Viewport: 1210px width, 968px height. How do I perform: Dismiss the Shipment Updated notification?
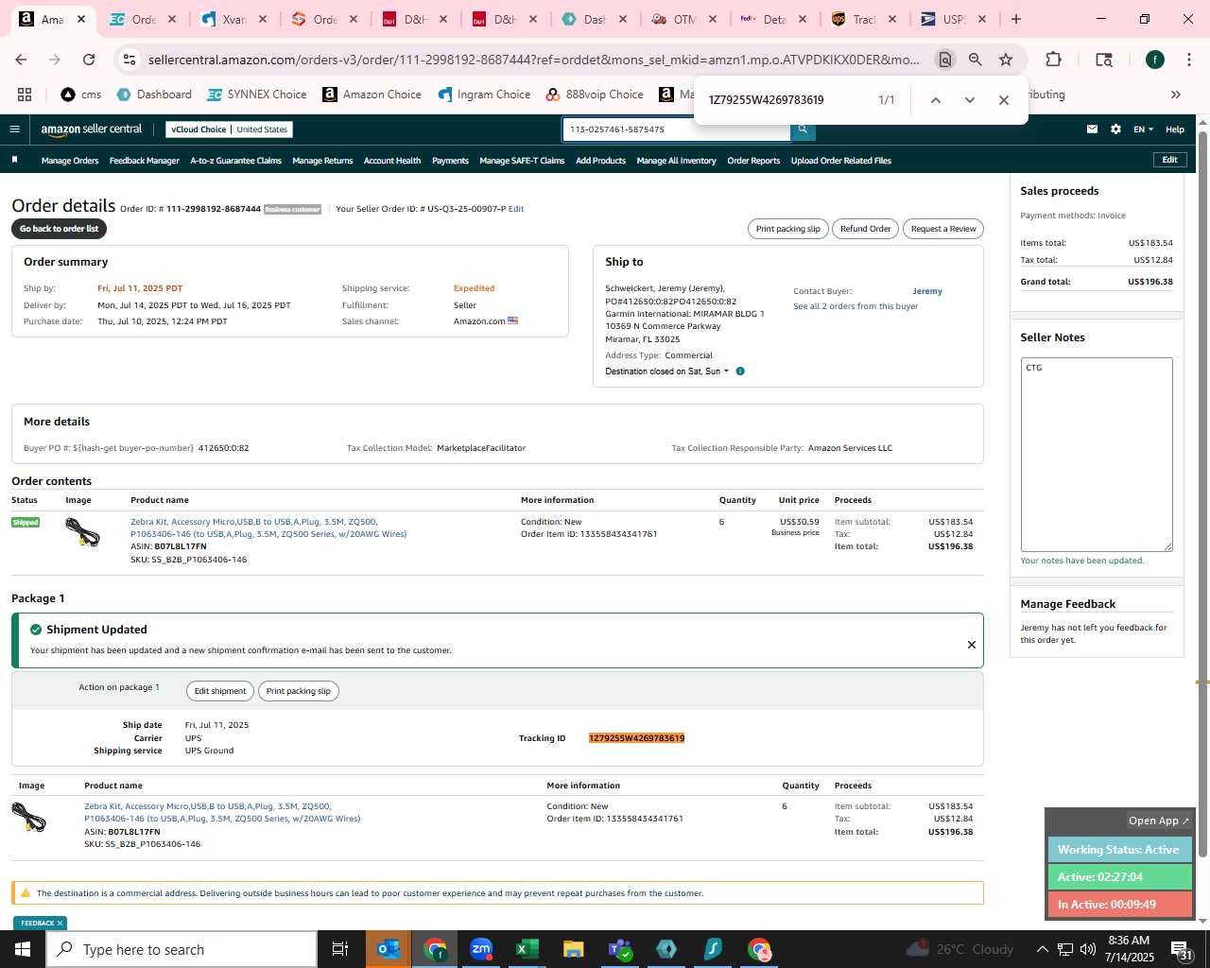click(971, 645)
